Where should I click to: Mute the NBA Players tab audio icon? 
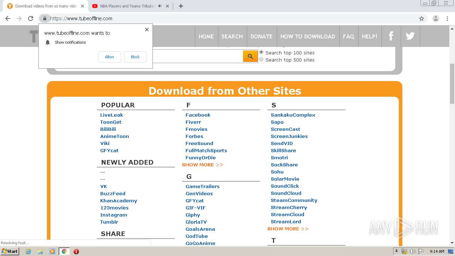click(160, 6)
